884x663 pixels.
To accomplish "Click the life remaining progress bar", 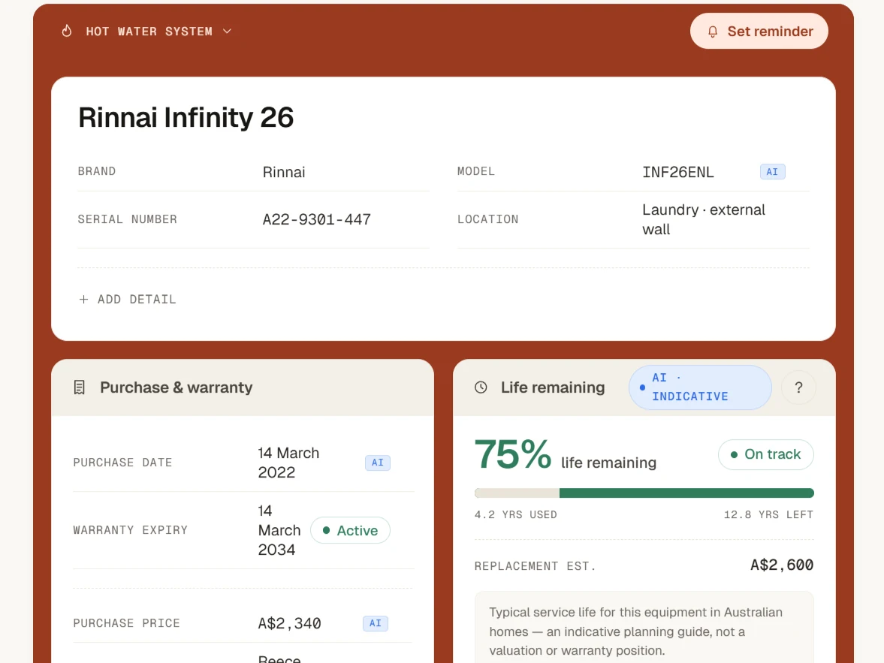I will coord(644,493).
